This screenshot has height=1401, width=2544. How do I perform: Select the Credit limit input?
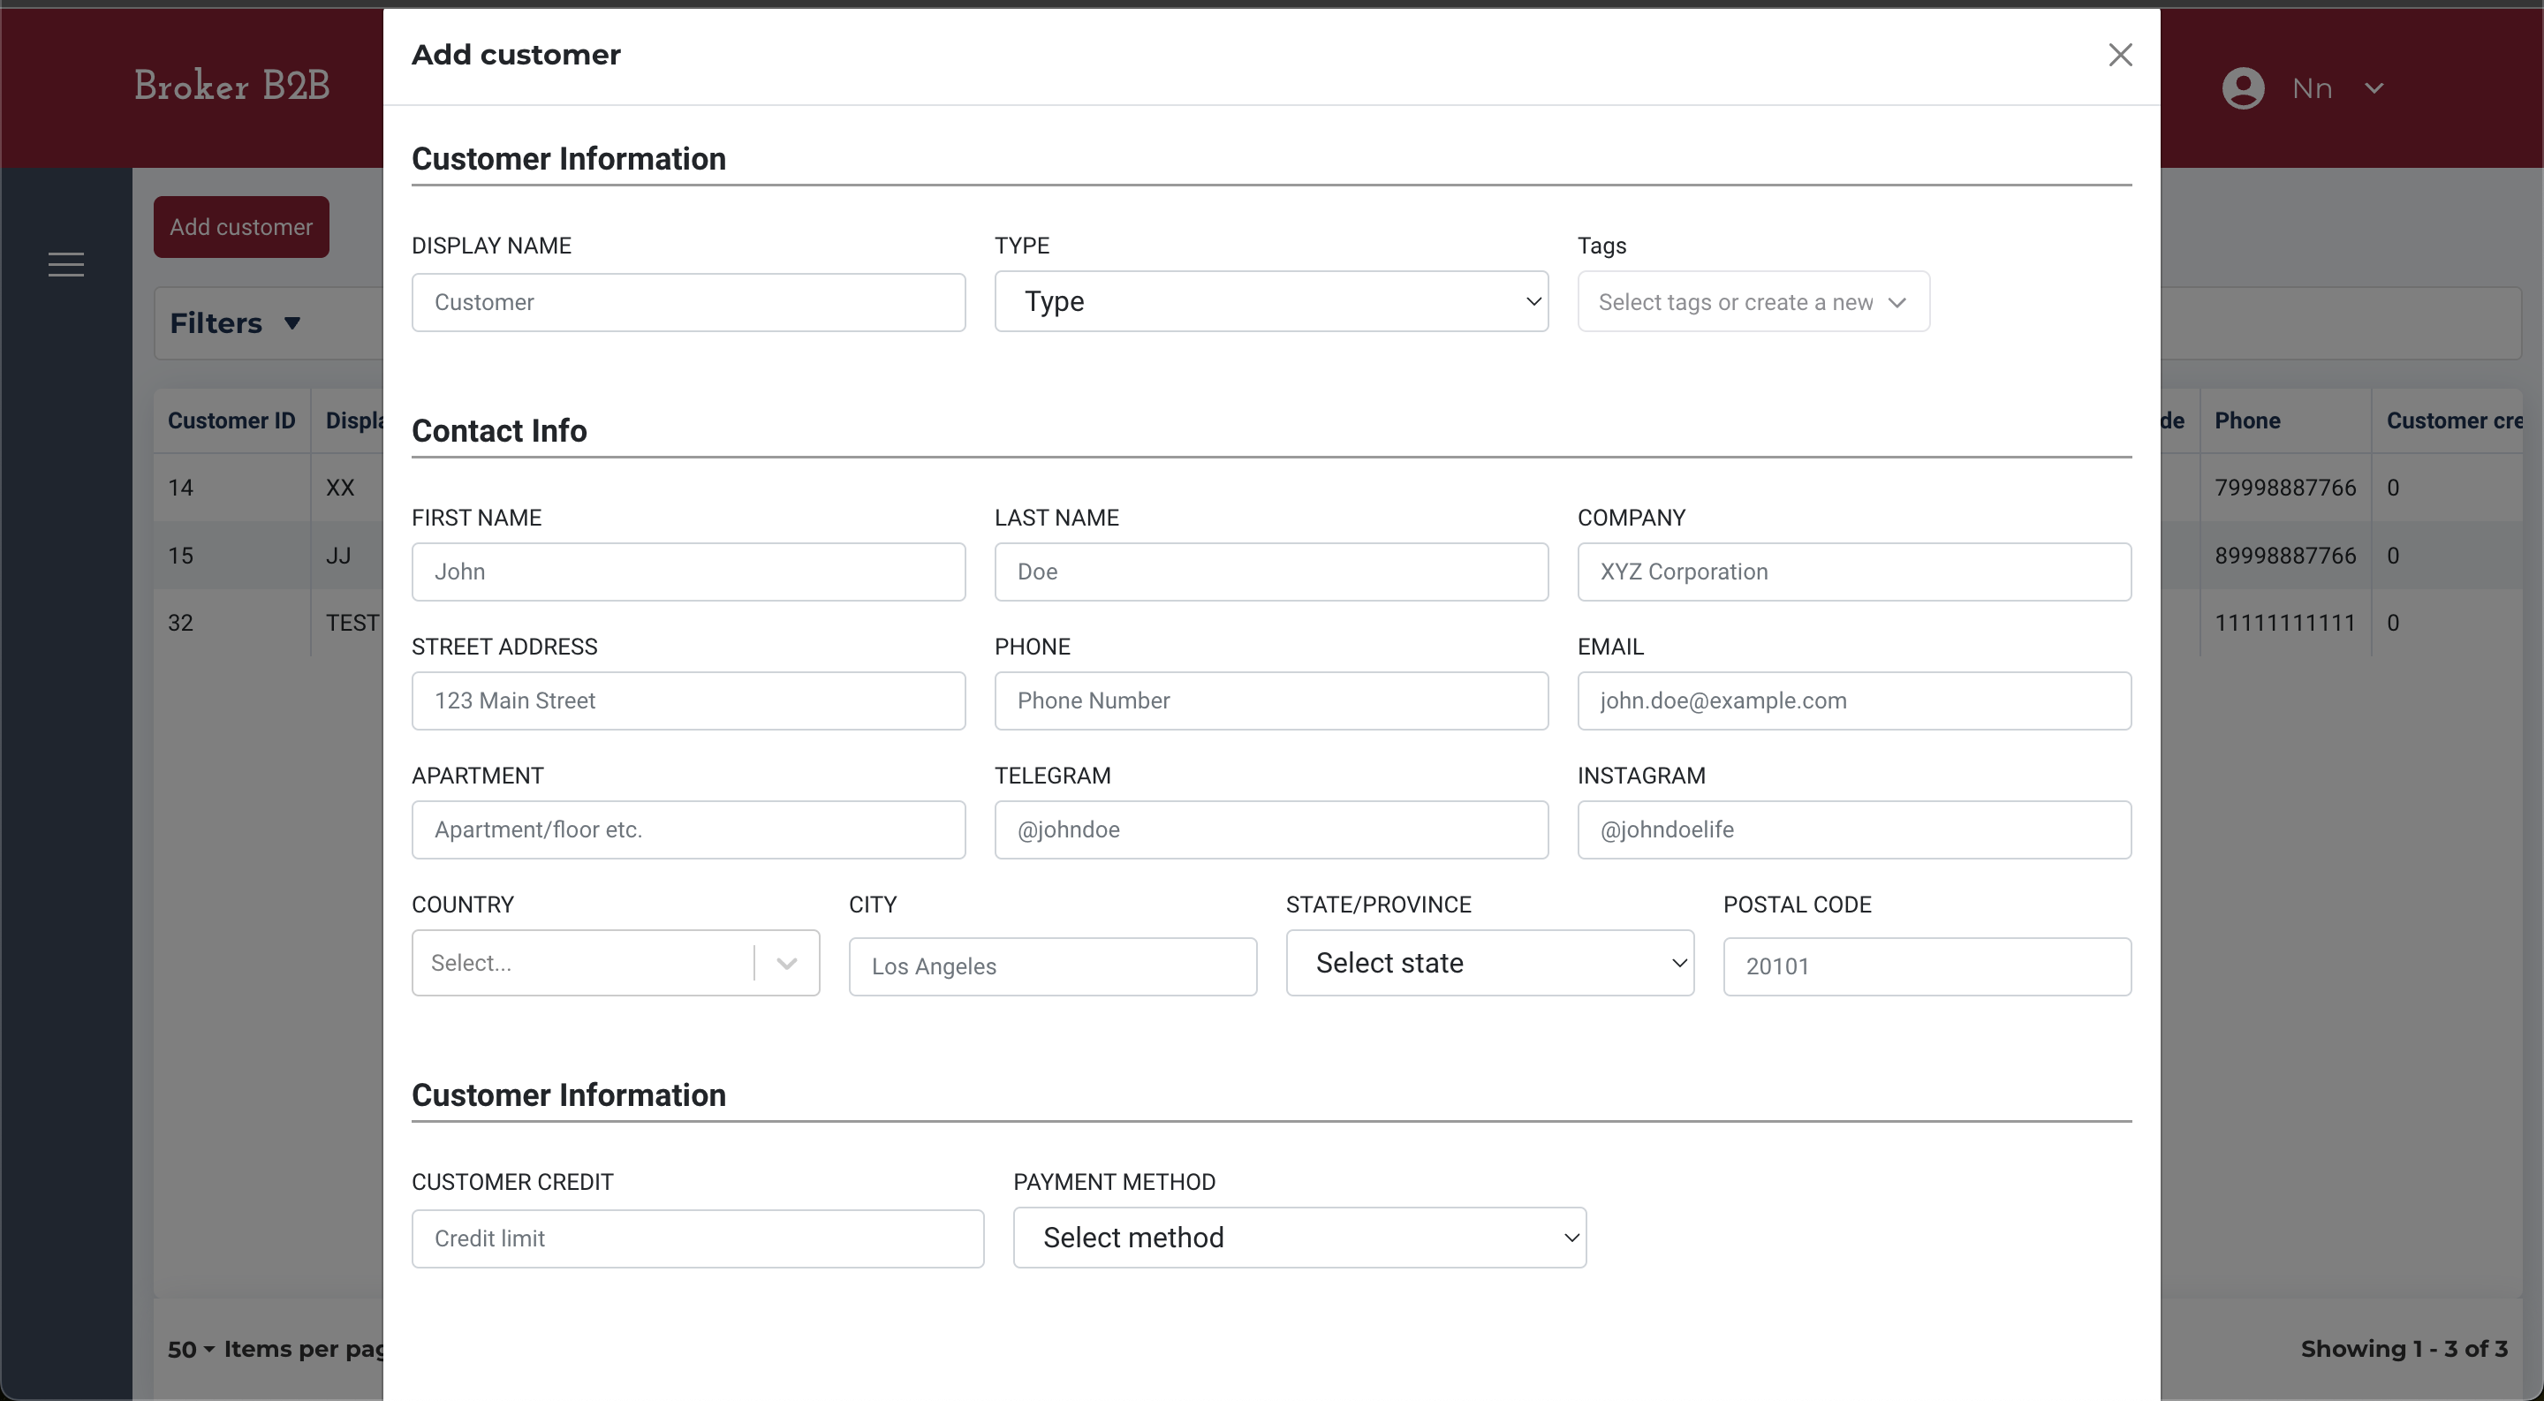pyautogui.click(x=697, y=1238)
